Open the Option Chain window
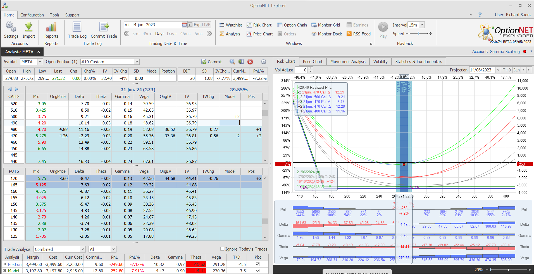The width and height of the screenshot is (534, 274). click(292, 25)
